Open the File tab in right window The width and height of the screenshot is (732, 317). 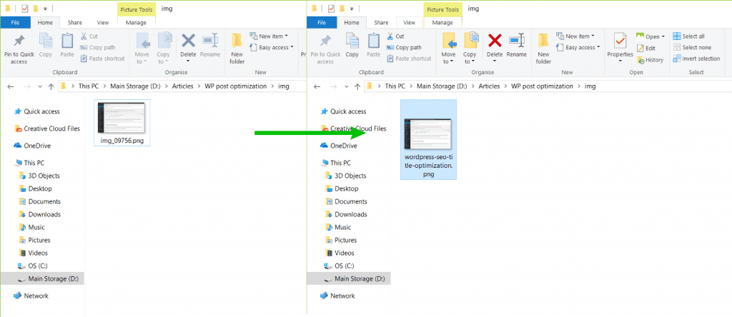coord(322,22)
